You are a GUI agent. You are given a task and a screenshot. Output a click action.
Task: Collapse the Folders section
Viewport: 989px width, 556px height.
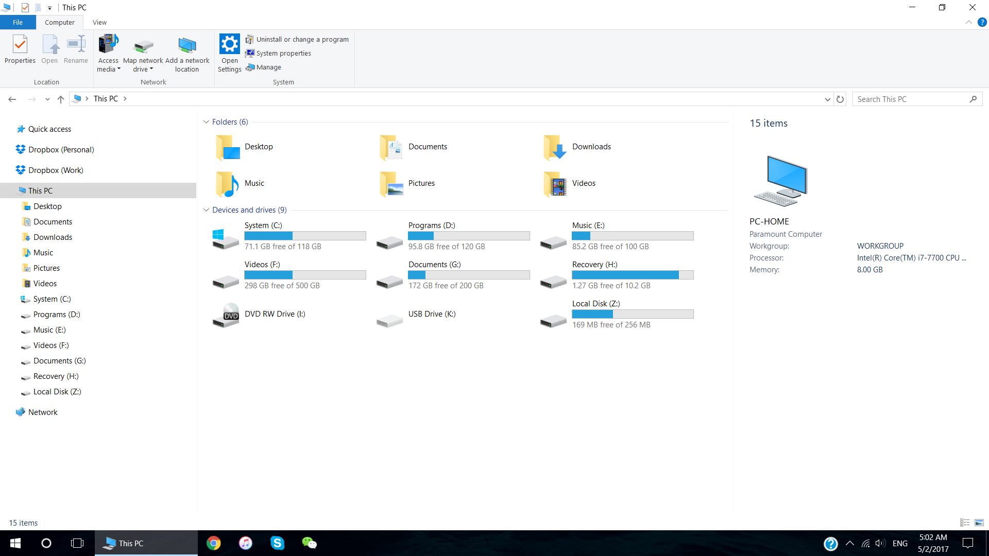point(206,122)
